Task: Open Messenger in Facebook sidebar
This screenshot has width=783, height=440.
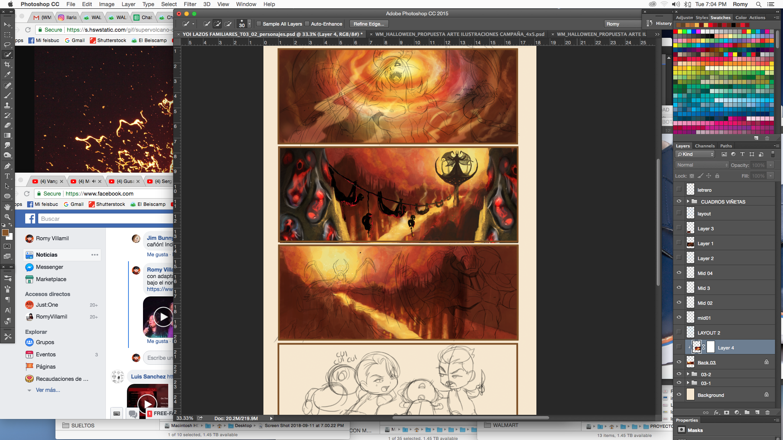Action: tap(49, 267)
